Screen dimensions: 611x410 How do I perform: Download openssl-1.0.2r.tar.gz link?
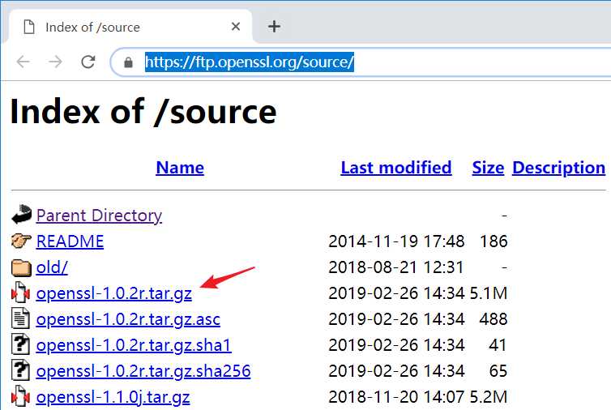point(113,293)
